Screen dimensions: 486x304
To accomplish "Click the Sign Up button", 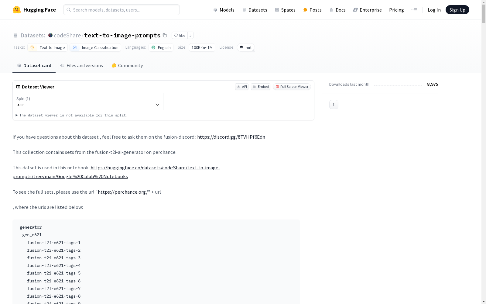I will click(x=457, y=10).
